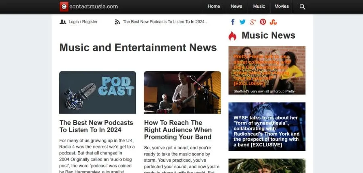
Task: Open the WYSE exclusive interview tile
Action: 267,126
